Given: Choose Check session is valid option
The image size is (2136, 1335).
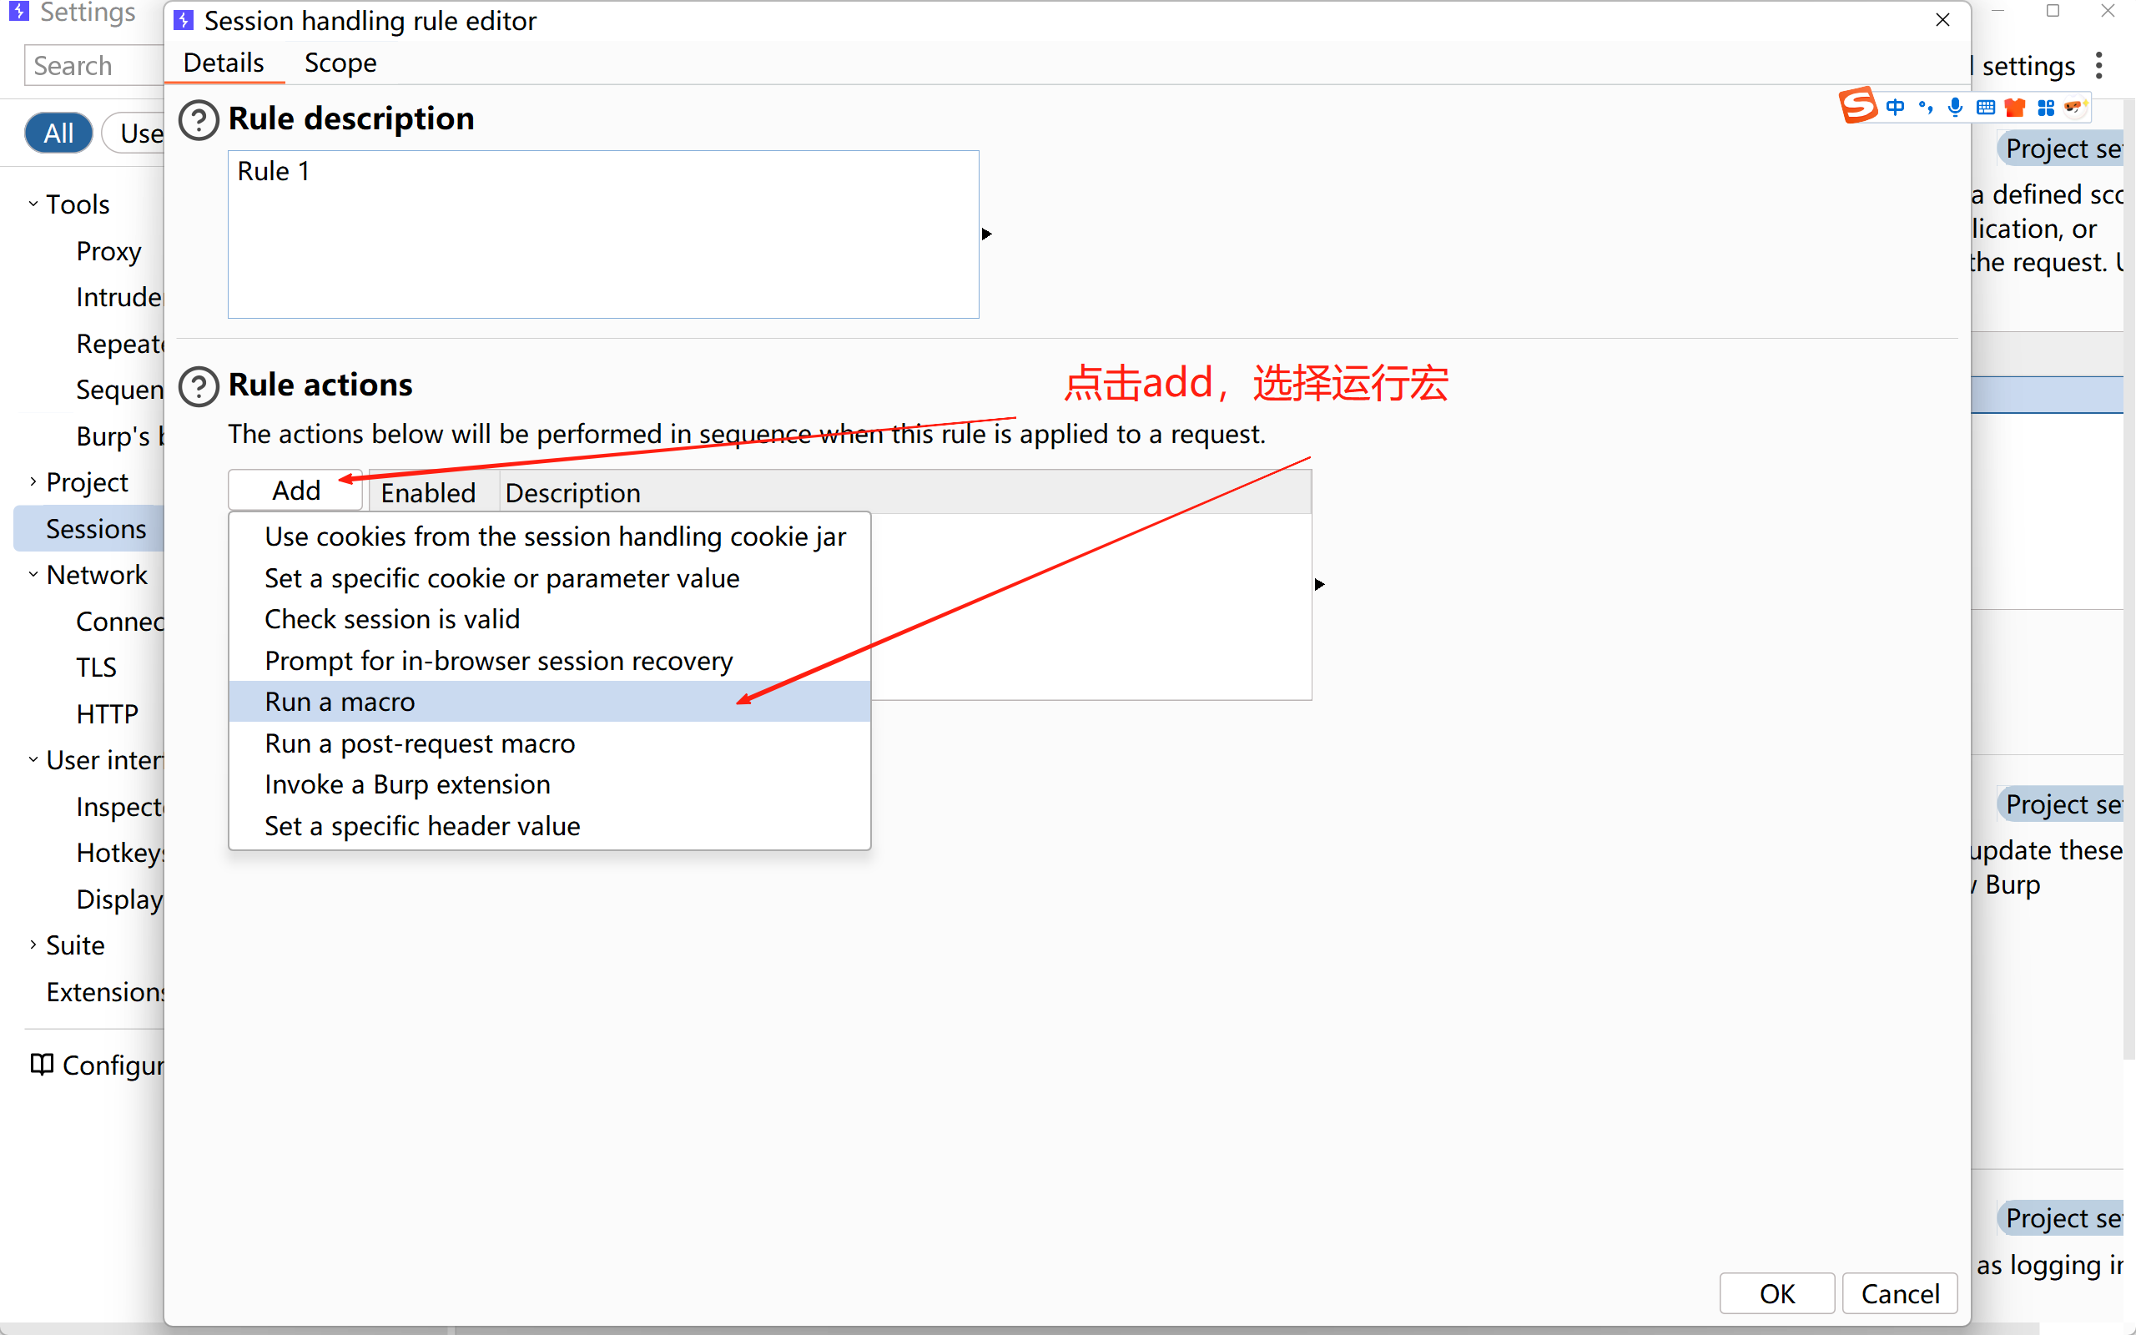Looking at the screenshot, I should pyautogui.click(x=392, y=619).
